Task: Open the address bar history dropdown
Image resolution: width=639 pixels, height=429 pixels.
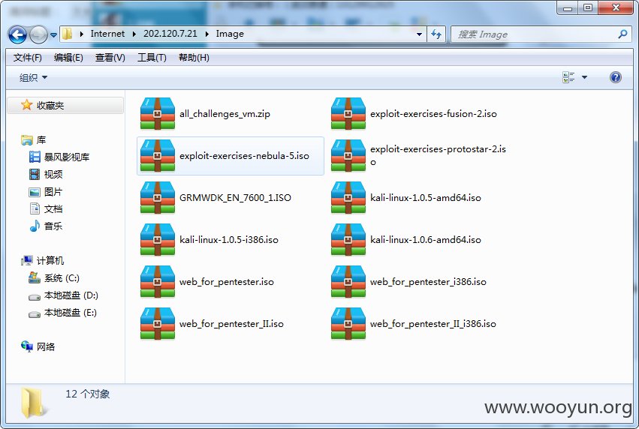Action: pyautogui.click(x=419, y=34)
